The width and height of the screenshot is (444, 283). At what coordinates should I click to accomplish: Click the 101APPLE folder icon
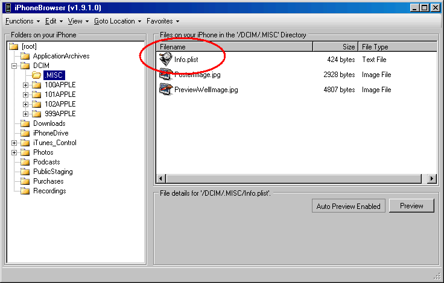point(37,95)
